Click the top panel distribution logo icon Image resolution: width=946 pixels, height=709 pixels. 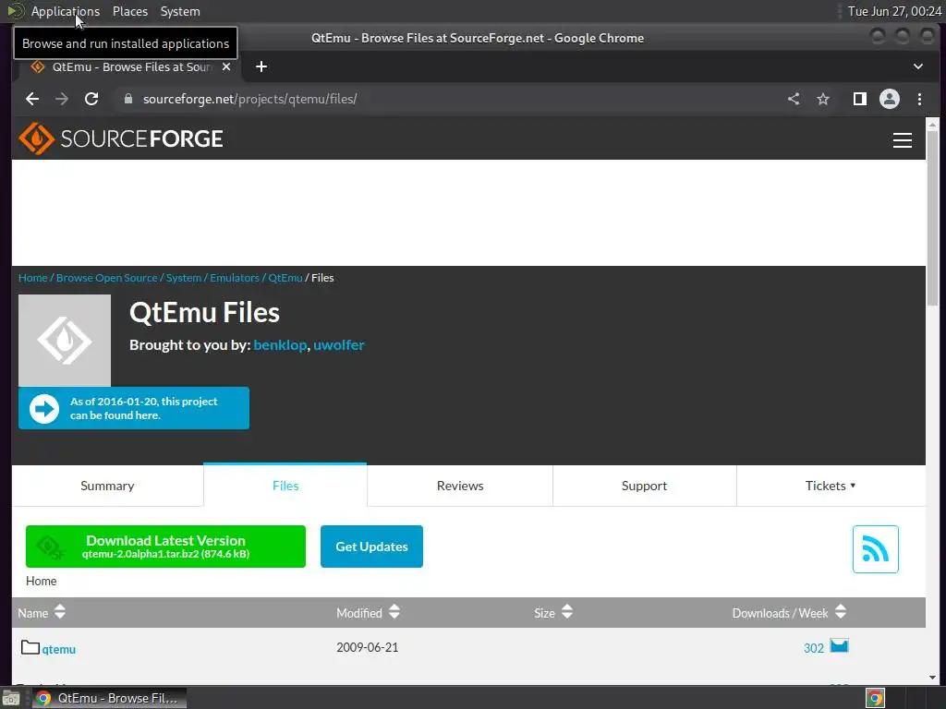point(15,11)
